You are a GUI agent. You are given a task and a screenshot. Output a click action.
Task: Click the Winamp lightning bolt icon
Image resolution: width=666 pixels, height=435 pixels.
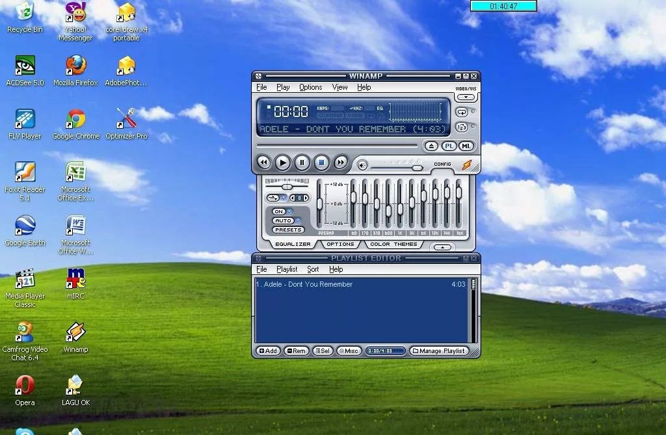(467, 165)
